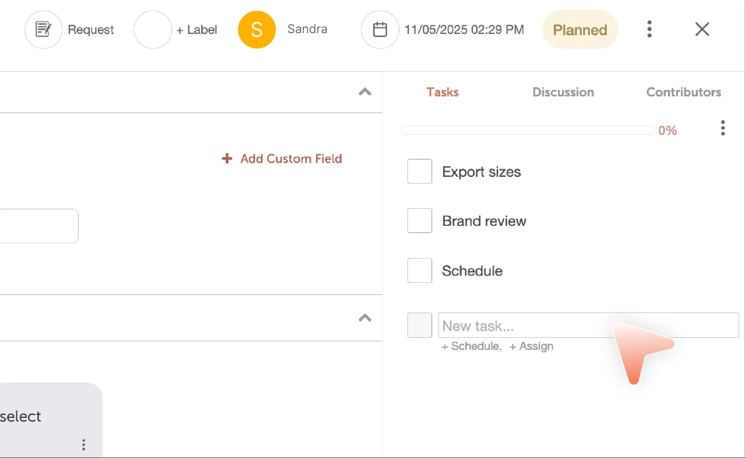Image resolution: width=745 pixels, height=458 pixels.
Task: Collapse the upper custom fields section
Action: point(365,92)
